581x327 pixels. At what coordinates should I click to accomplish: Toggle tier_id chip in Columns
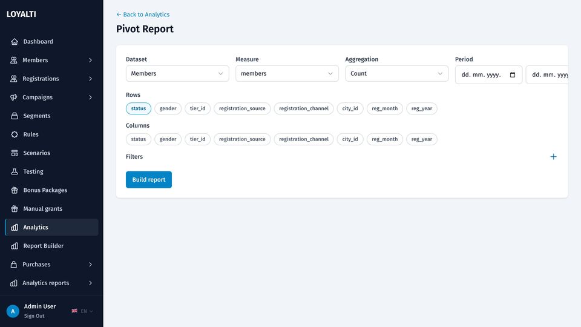[197, 139]
